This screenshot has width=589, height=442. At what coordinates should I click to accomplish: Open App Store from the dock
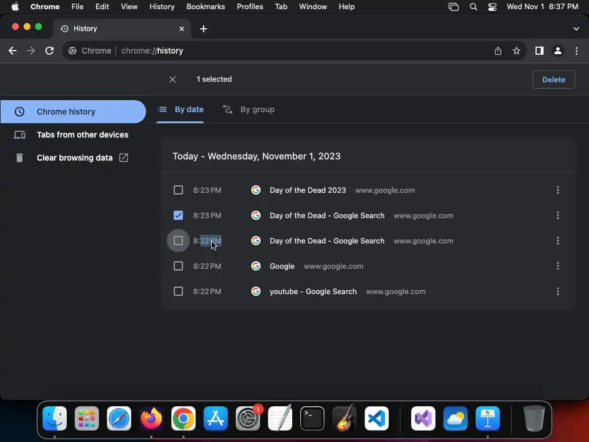tap(216, 418)
